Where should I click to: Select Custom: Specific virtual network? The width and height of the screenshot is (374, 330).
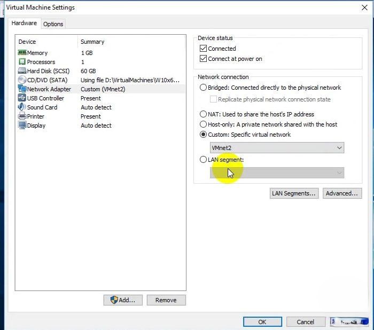(x=203, y=135)
